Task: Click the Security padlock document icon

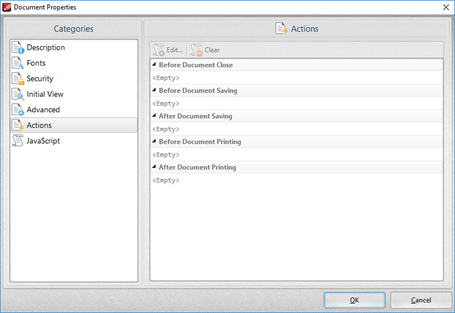Action: coord(18,79)
